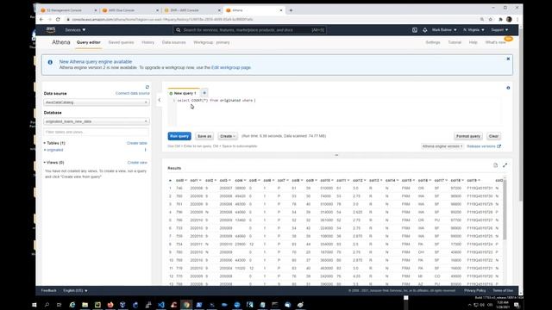The width and height of the screenshot is (552, 310).
Task: Open the originated table options menu
Action: pyautogui.click(x=145, y=150)
